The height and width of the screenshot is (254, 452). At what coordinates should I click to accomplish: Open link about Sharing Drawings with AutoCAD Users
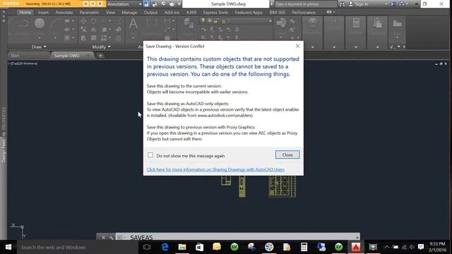pyautogui.click(x=215, y=169)
